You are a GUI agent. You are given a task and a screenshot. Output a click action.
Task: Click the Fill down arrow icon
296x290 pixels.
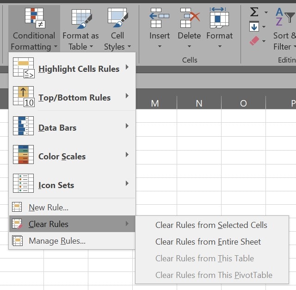pos(254,26)
